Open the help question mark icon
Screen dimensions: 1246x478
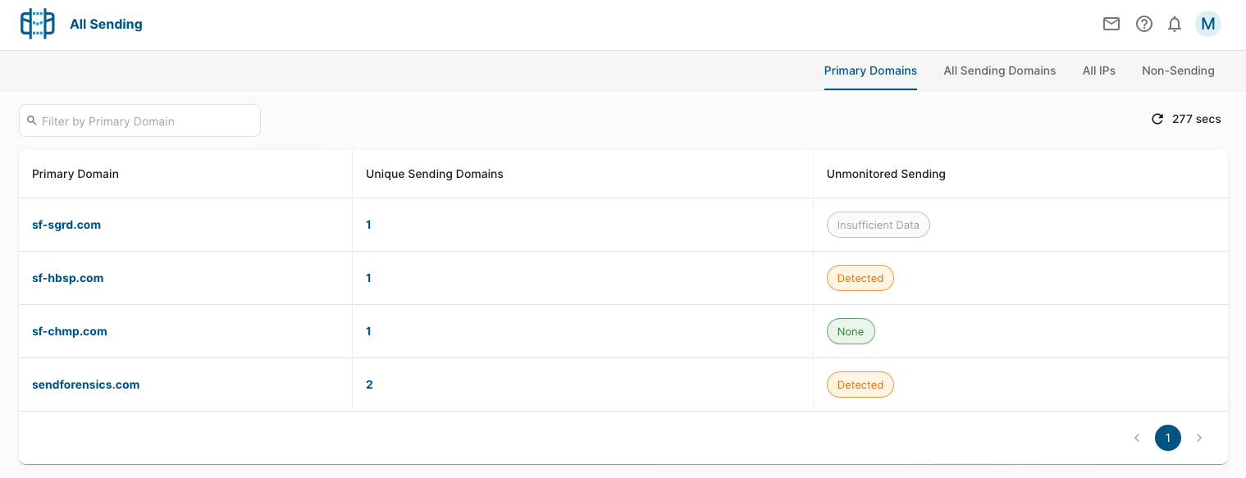pos(1144,24)
